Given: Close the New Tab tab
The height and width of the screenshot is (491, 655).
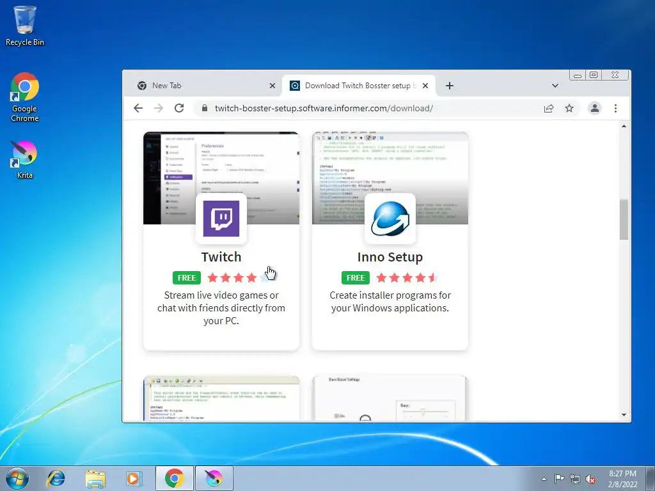Looking at the screenshot, I should [272, 86].
